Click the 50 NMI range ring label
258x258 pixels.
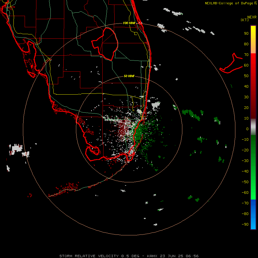129,76
